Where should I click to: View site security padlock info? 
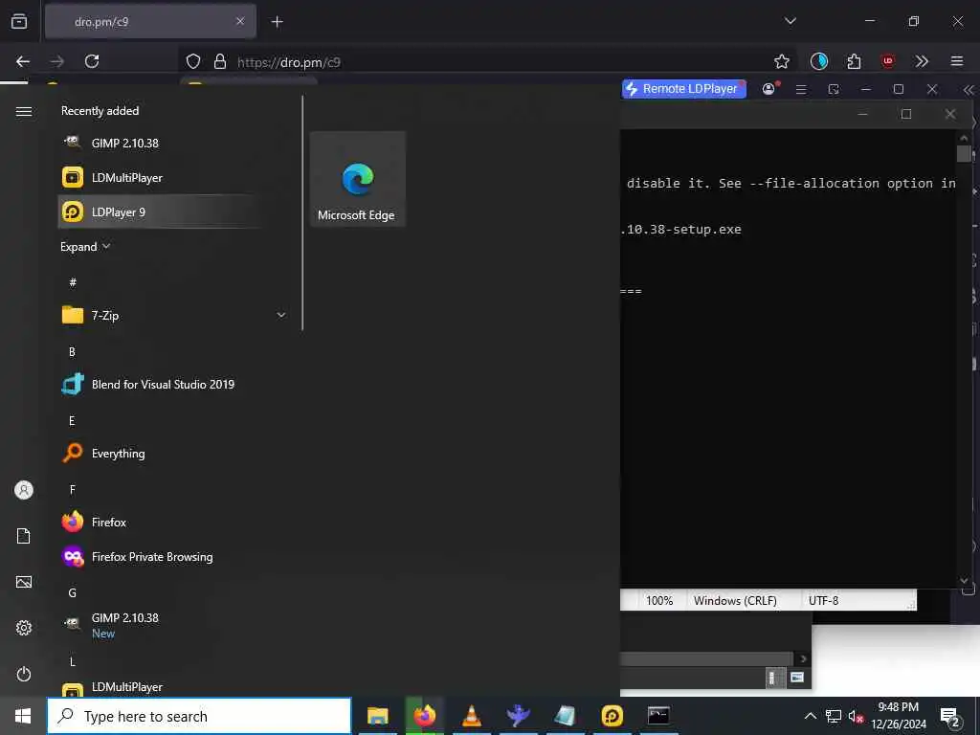pos(220,61)
